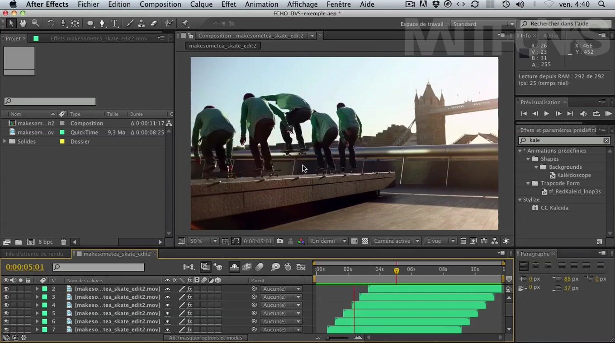The width and height of the screenshot is (615, 343).
Task: Select the Horizontal Type tool
Action: point(114,23)
